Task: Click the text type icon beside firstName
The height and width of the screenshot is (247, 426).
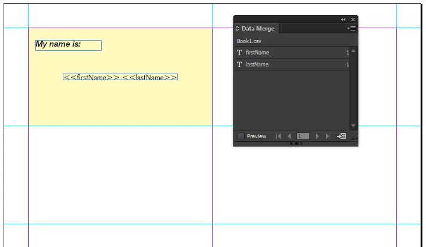Action: (x=239, y=53)
